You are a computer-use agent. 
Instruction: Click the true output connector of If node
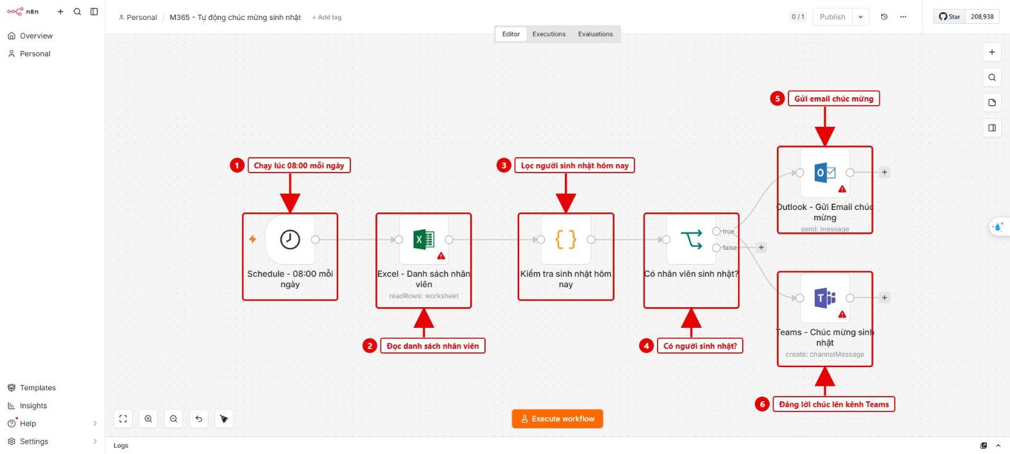[x=716, y=231]
